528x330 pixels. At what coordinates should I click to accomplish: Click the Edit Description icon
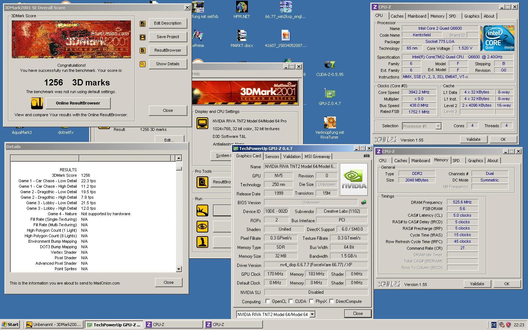[x=143, y=23]
